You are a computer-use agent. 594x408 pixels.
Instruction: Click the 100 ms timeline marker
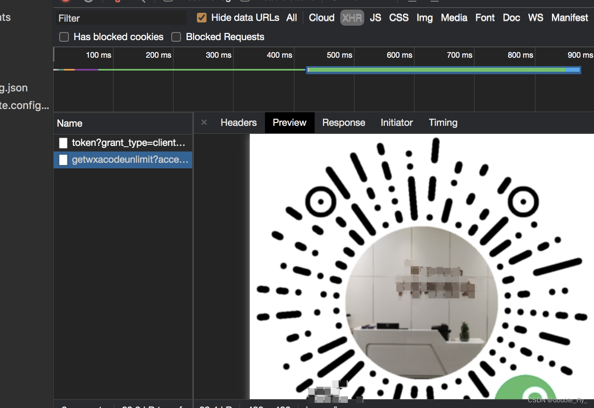pyautogui.click(x=98, y=55)
